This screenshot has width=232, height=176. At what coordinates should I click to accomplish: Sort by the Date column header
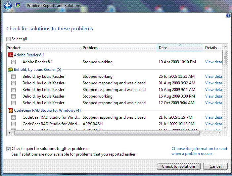pyautogui.click(x=180, y=47)
